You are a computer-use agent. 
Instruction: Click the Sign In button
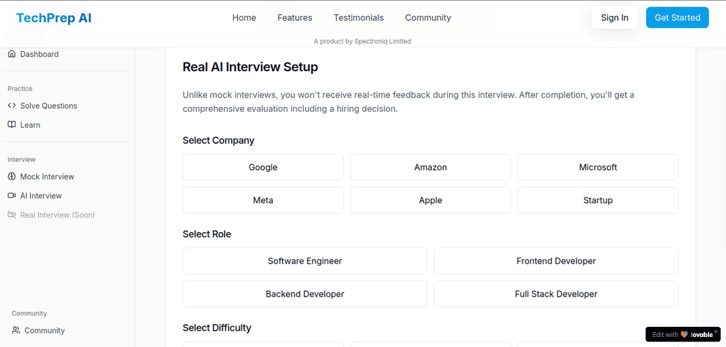click(x=614, y=17)
